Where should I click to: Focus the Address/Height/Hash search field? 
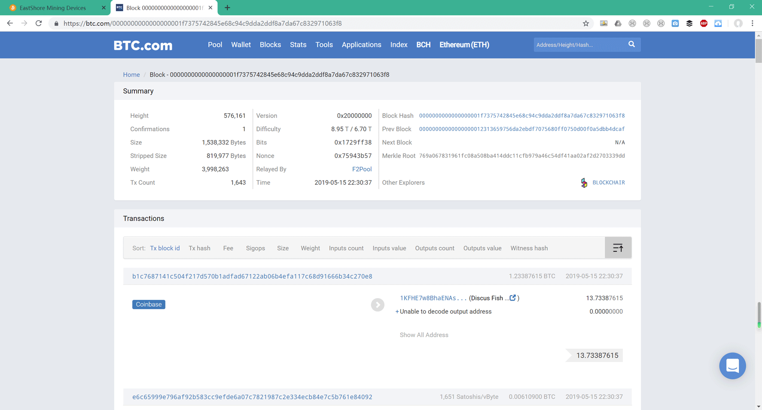(579, 45)
